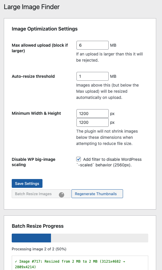Click the 'Images above this' help text
Viewport: 162px width, 270px height.
click(108, 91)
